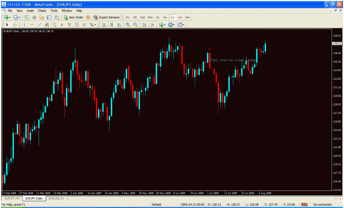Zoom out of the chart

coord(135,25)
